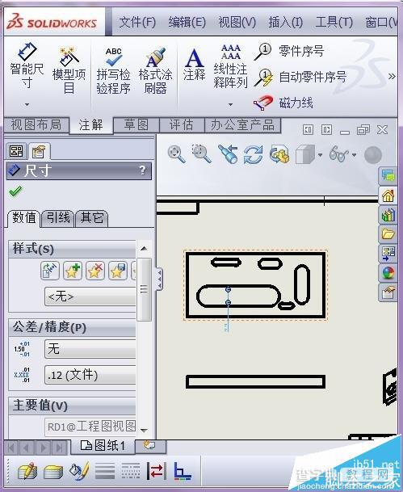Image resolution: width=403 pixels, height=492 pixels.
Task: Switch to 评估 ribbon tab
Action: (182, 125)
